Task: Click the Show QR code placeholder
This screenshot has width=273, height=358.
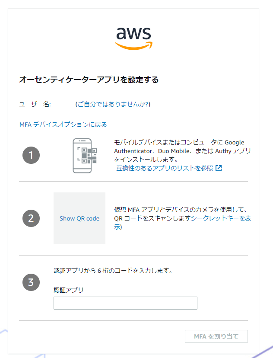Action: 79,218
